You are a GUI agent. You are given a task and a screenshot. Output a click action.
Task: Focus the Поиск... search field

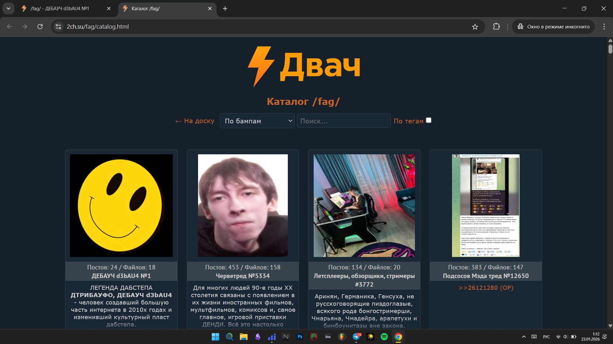pyautogui.click(x=344, y=121)
